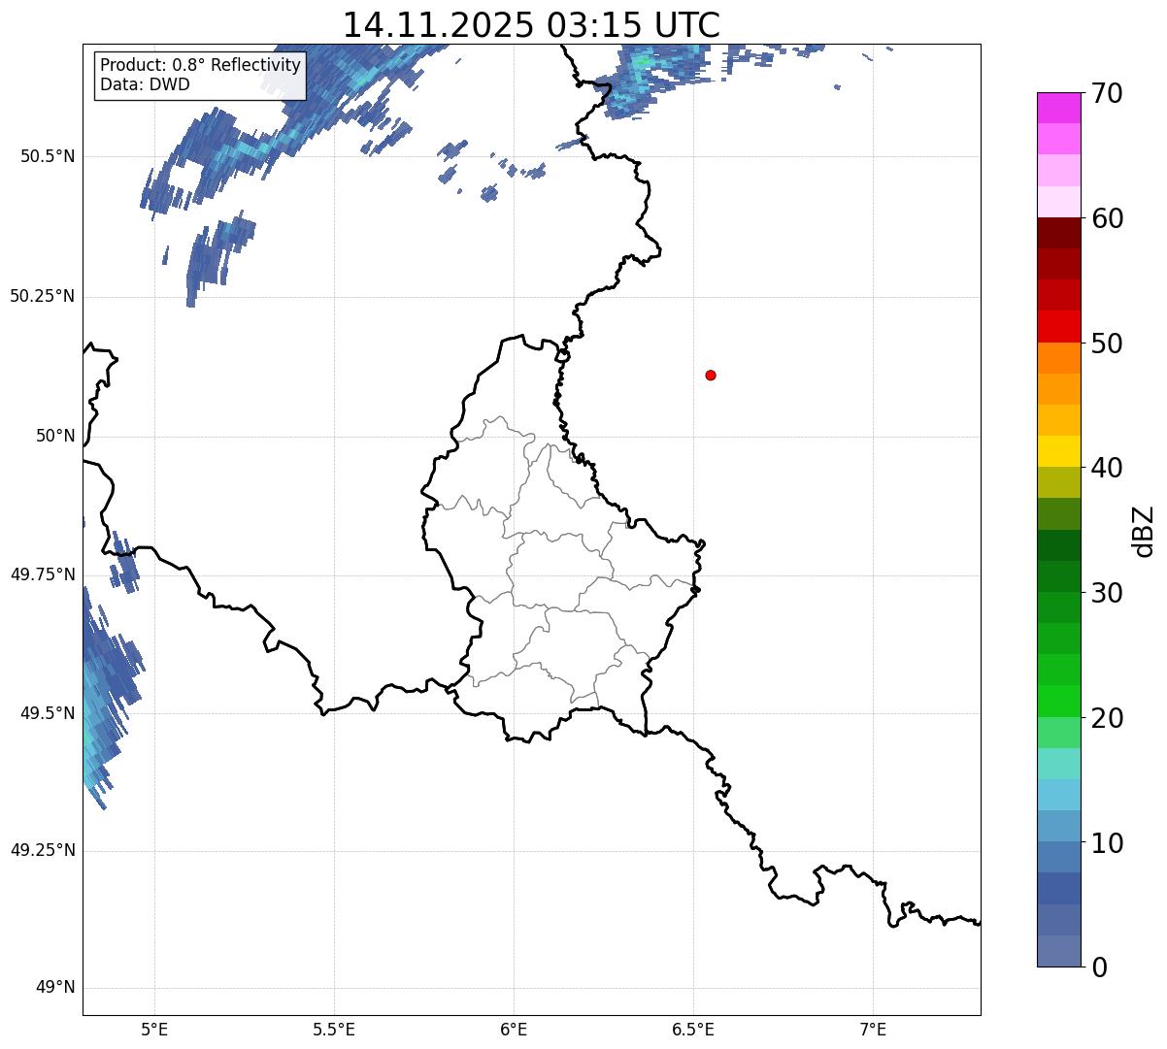Click the latitude label '49.75°N'
1167x1049 pixels.
coord(43,574)
